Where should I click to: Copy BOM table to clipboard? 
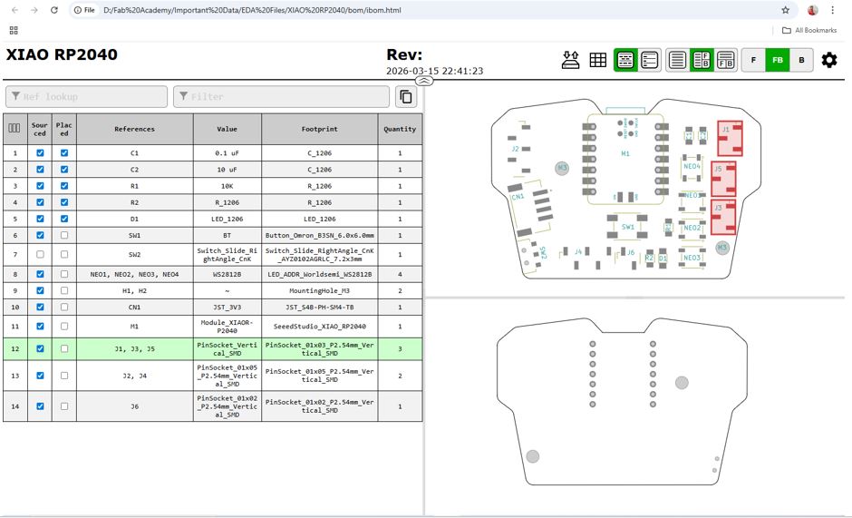pyautogui.click(x=406, y=97)
